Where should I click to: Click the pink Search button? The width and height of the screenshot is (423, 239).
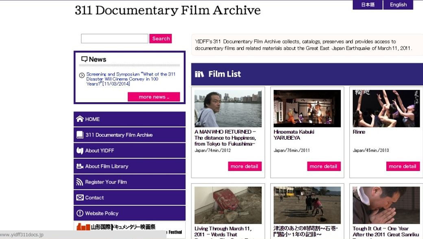[161, 39]
